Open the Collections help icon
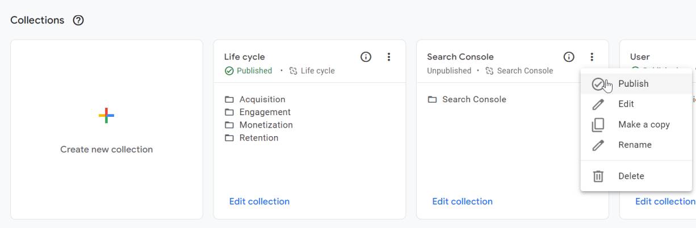The height and width of the screenshot is (228, 696). [x=78, y=20]
